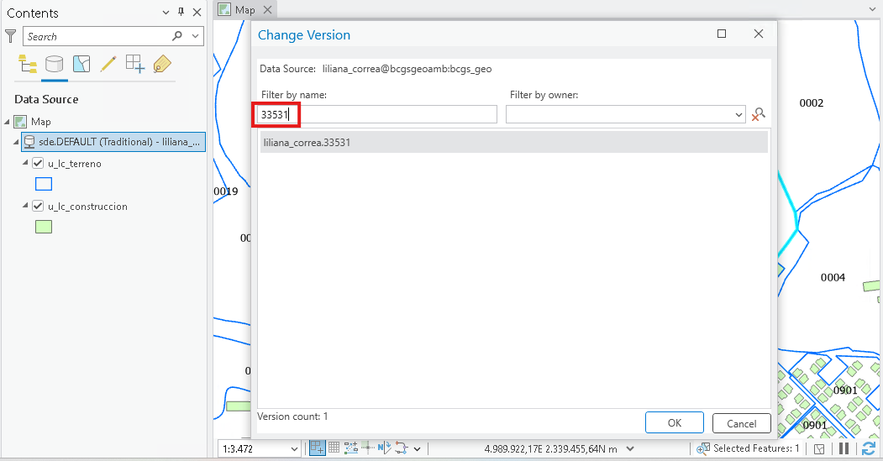Select the u_lc_construccion layer name

[x=87, y=207]
